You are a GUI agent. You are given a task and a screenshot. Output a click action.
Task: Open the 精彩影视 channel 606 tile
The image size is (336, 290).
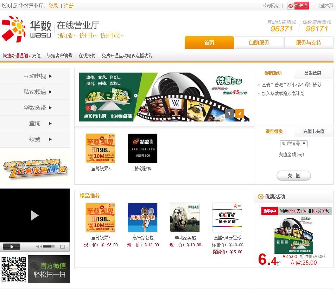pyautogui.click(x=143, y=149)
